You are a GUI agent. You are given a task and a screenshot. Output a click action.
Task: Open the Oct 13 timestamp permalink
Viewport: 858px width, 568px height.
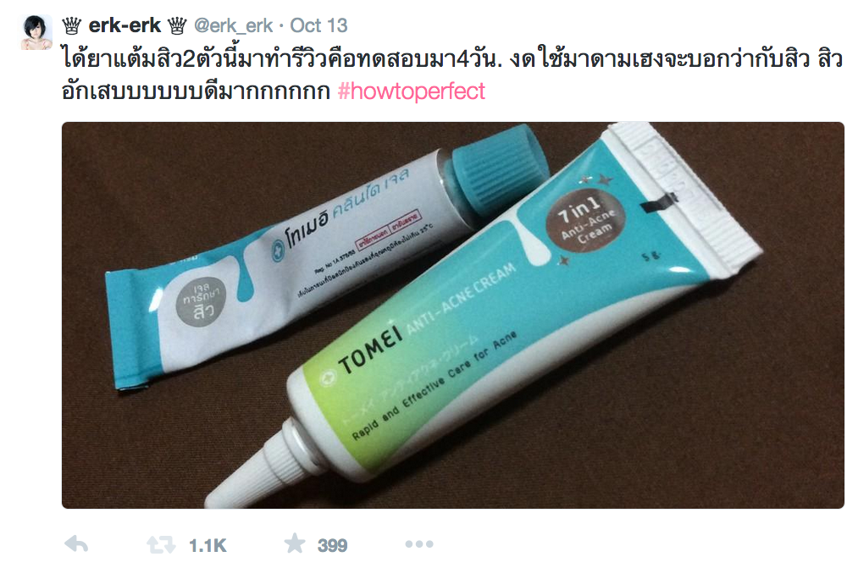(x=318, y=25)
